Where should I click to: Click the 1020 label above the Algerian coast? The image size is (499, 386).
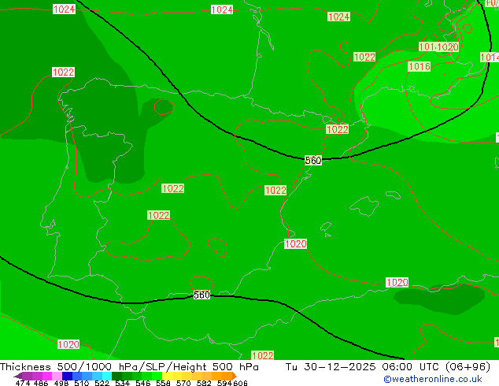pos(397,283)
